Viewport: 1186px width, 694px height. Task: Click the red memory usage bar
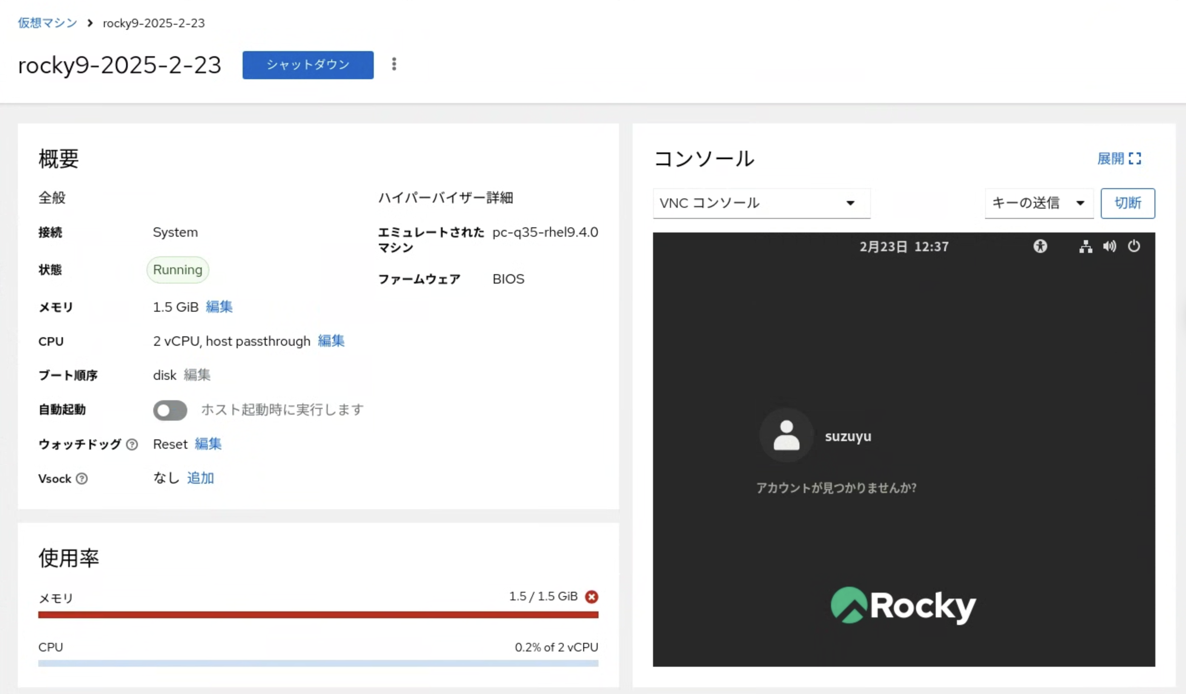[318, 614]
